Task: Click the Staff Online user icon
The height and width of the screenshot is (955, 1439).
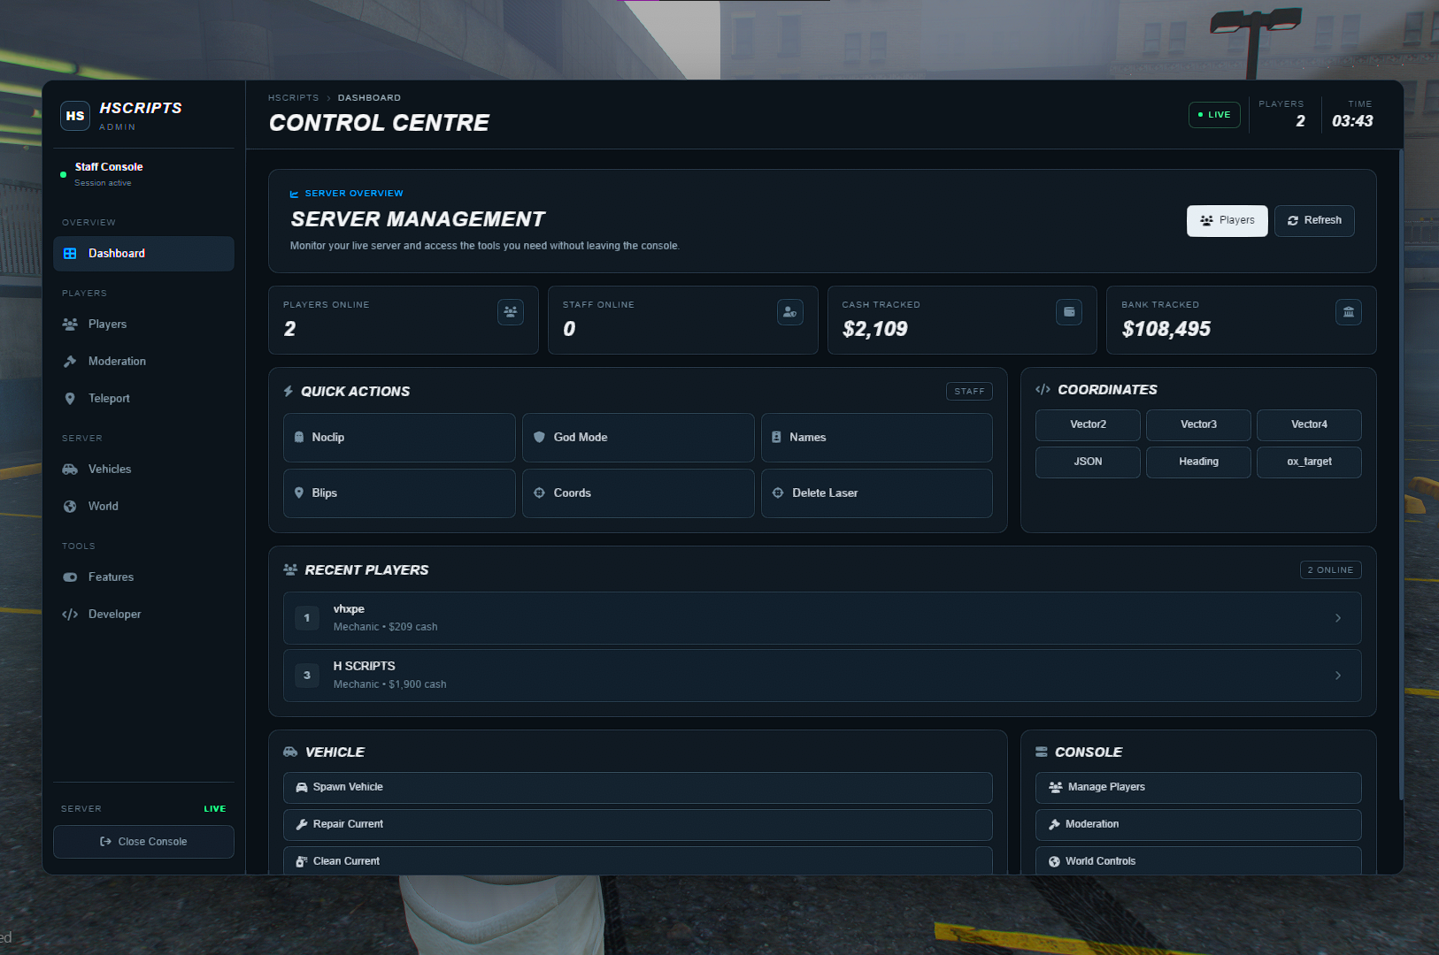Action: pos(790,312)
